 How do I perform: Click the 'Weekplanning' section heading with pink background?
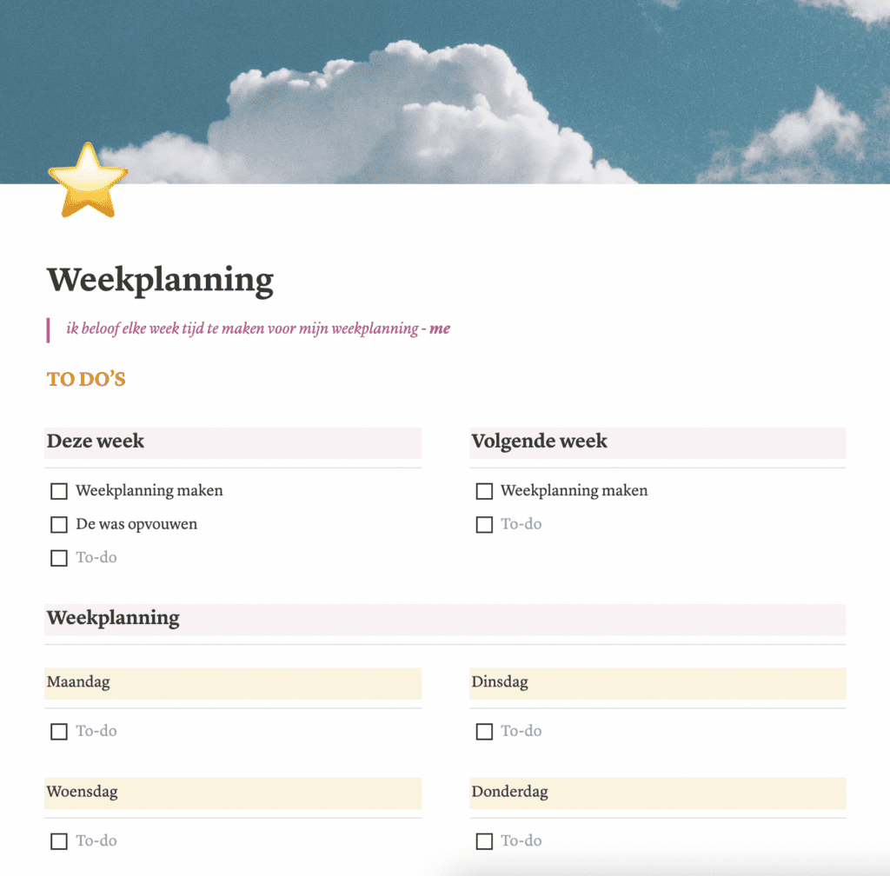coord(113,619)
